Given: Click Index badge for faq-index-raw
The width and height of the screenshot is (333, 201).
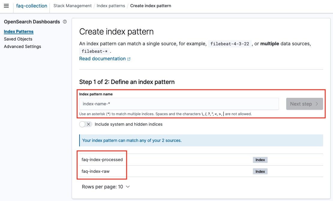Looking at the screenshot, I should [x=260, y=172].
